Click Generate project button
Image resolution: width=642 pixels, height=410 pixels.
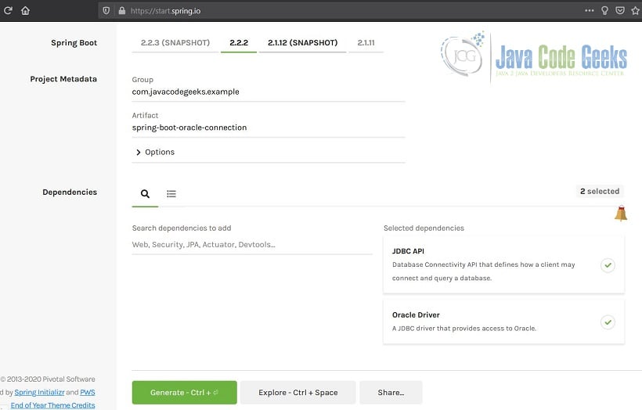[x=184, y=393]
